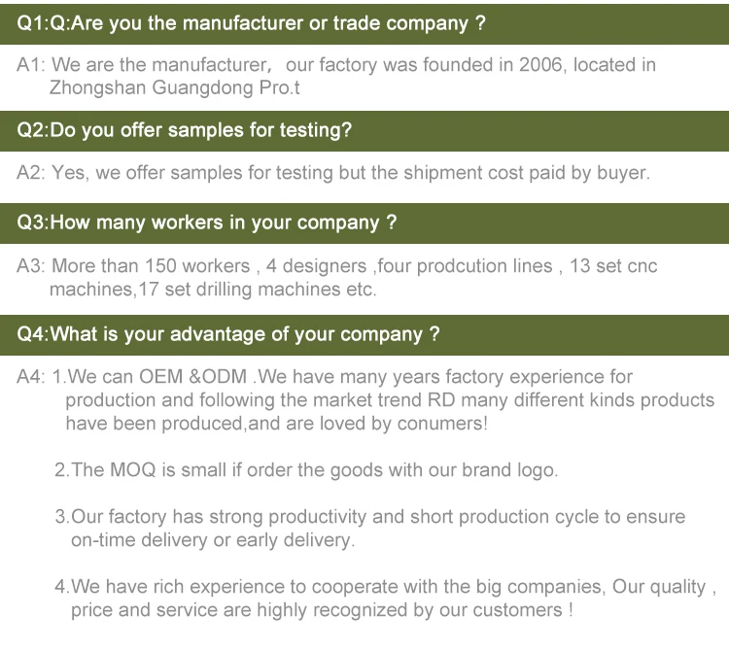729x652 pixels.
Task: Select point 4 about cooperating with big companies
Action: (385, 587)
